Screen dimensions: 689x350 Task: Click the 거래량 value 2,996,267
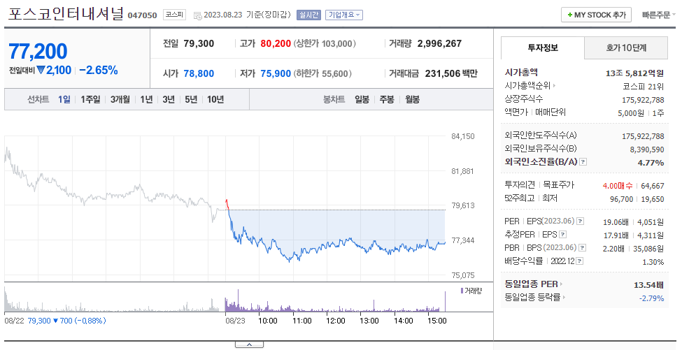click(x=439, y=43)
